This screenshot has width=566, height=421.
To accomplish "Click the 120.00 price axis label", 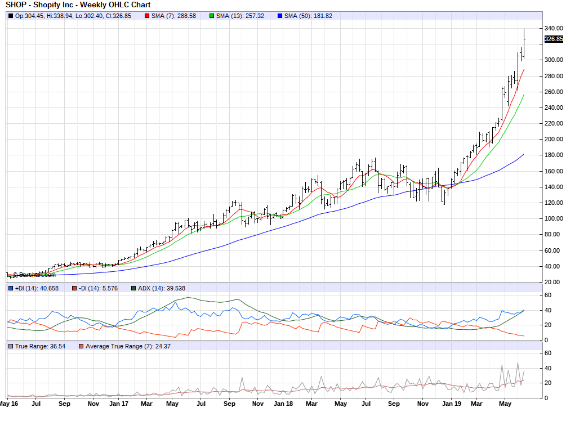I will point(554,203).
